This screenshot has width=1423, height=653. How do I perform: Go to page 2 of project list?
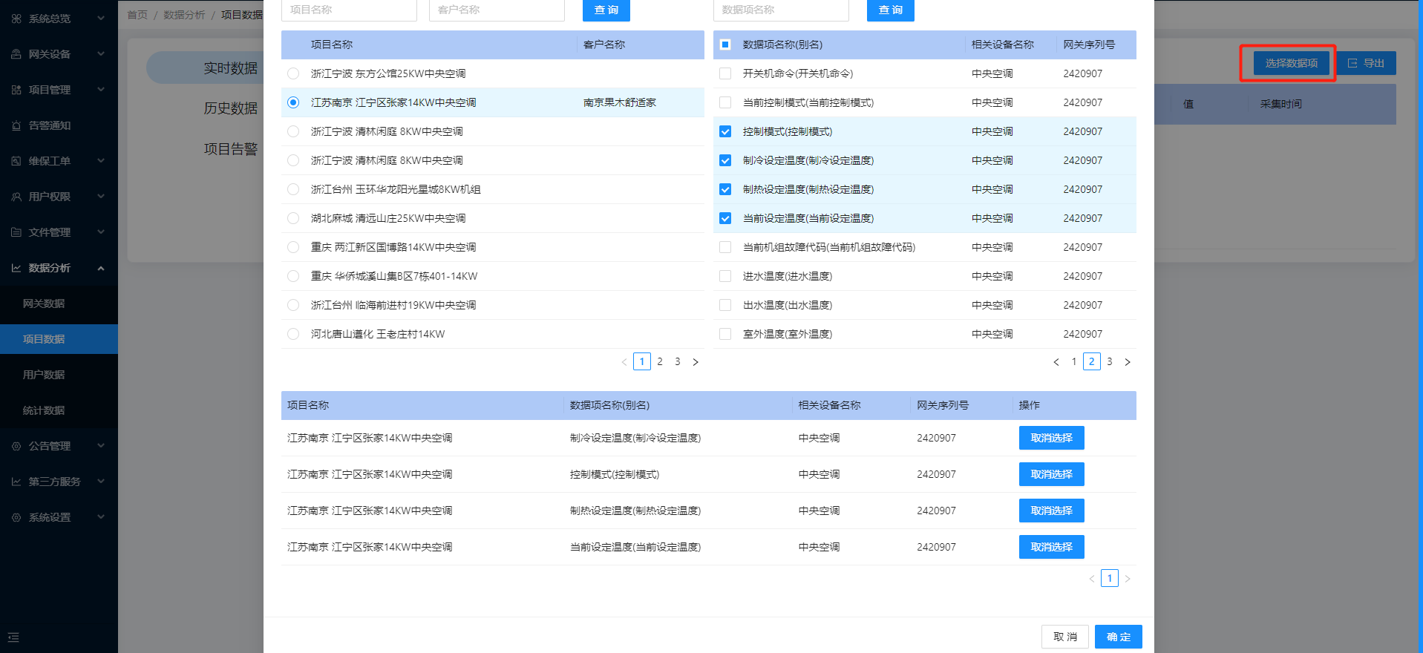coord(660,362)
